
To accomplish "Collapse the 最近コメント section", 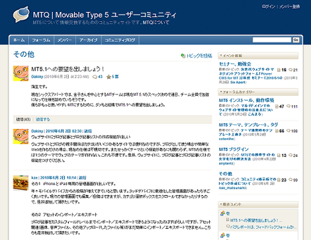I will click(258, 204).
